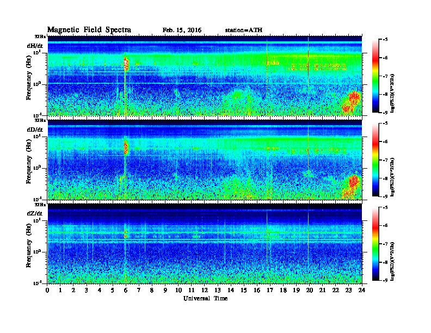Click the "-8" value on the dZ/dt color scale

click(x=385, y=262)
